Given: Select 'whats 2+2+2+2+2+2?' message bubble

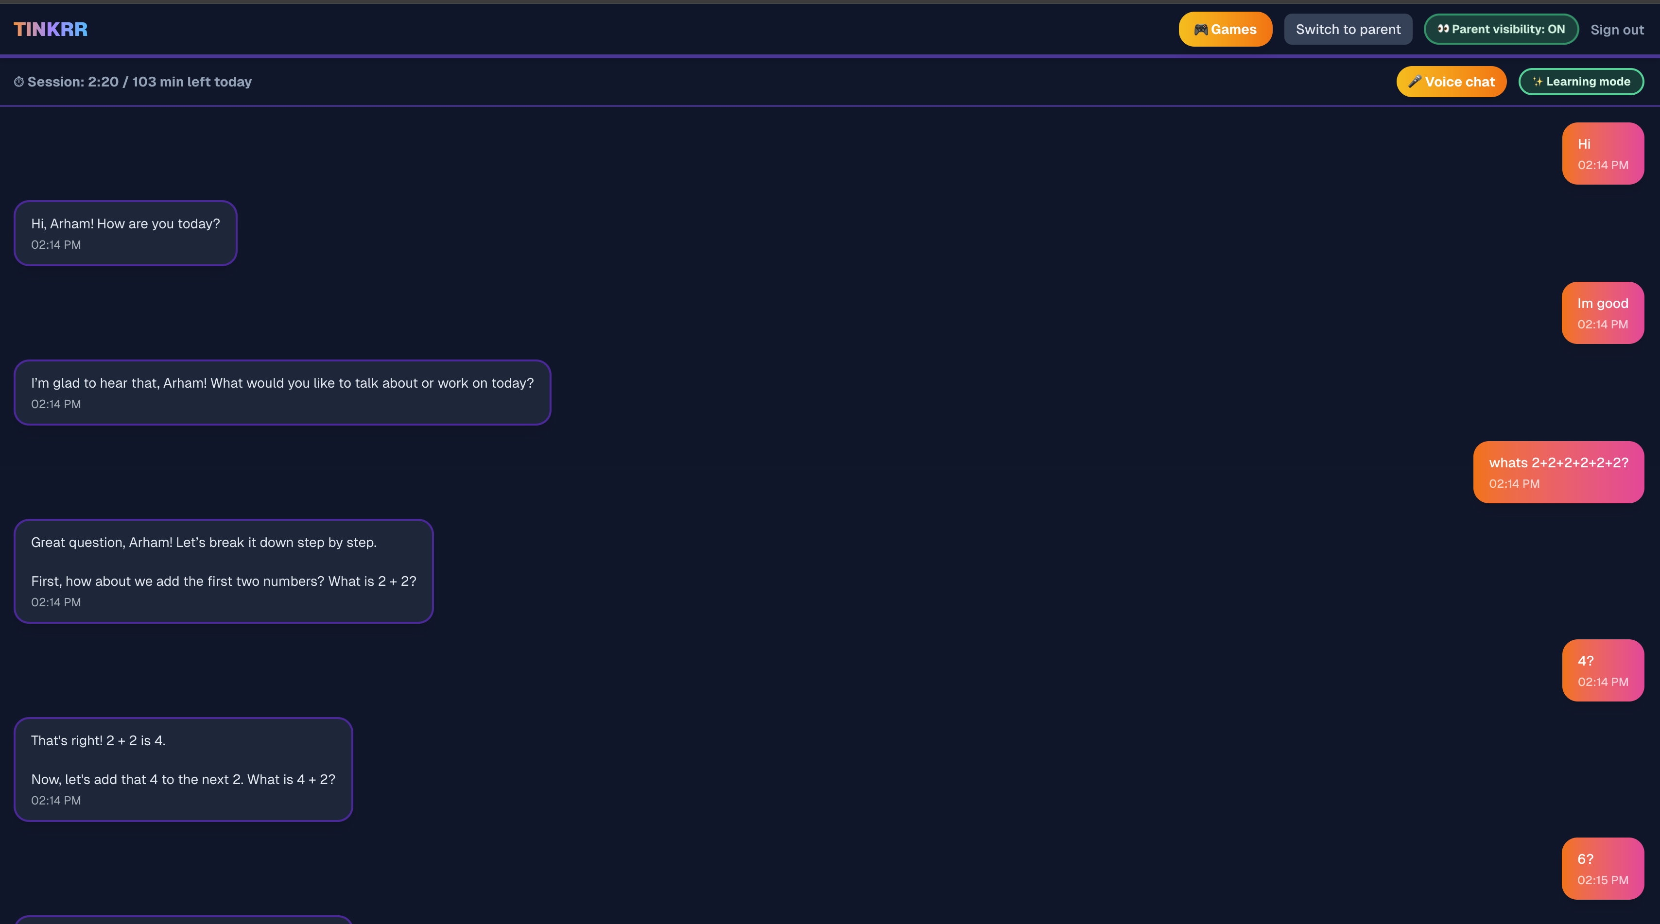Looking at the screenshot, I should (x=1558, y=472).
